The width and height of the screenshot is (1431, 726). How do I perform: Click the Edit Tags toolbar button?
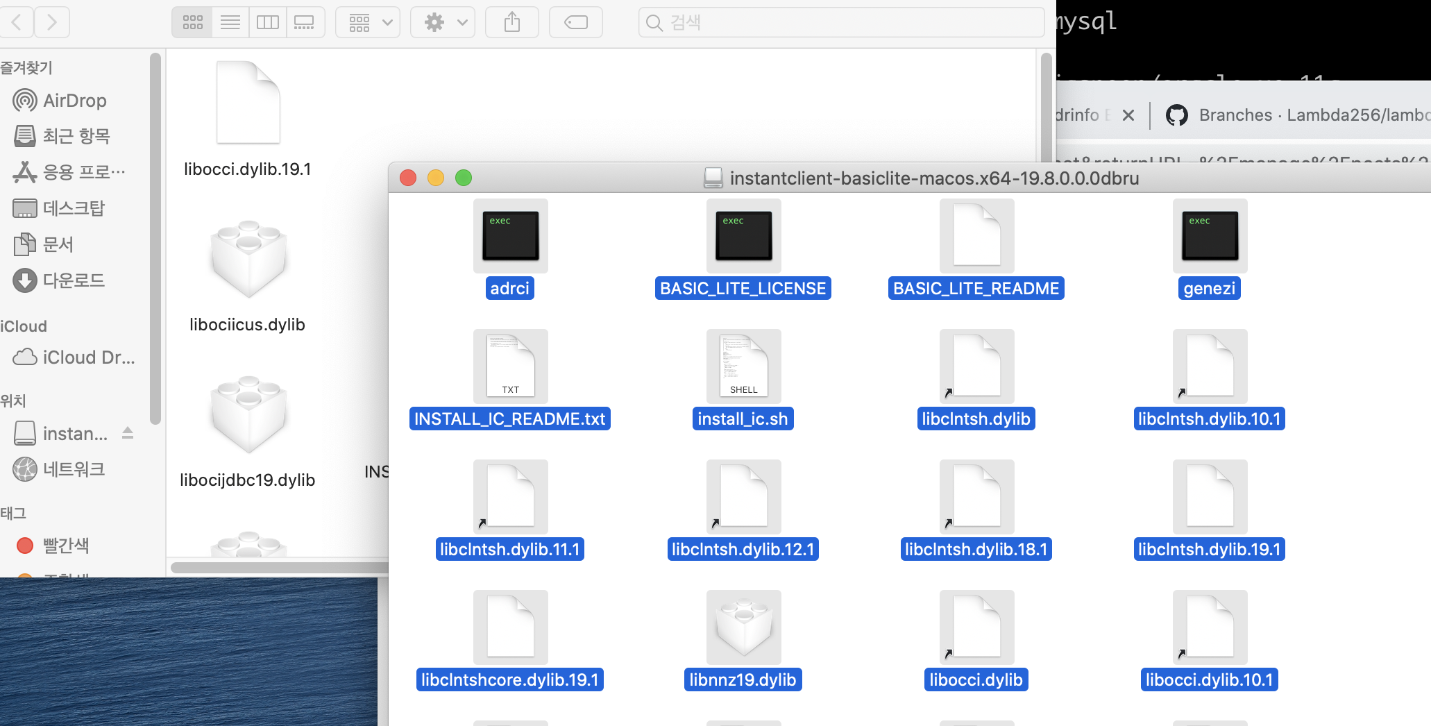pyautogui.click(x=576, y=23)
